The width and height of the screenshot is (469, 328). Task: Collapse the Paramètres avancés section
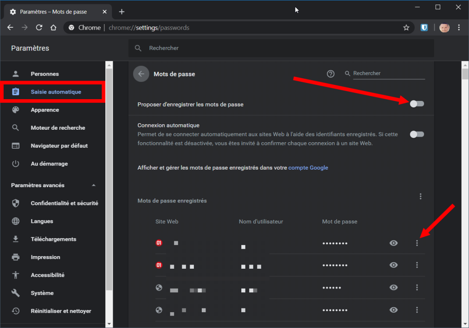(94, 185)
